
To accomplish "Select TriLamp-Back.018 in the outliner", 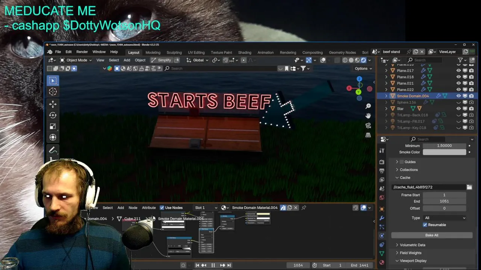I will click(x=412, y=115).
